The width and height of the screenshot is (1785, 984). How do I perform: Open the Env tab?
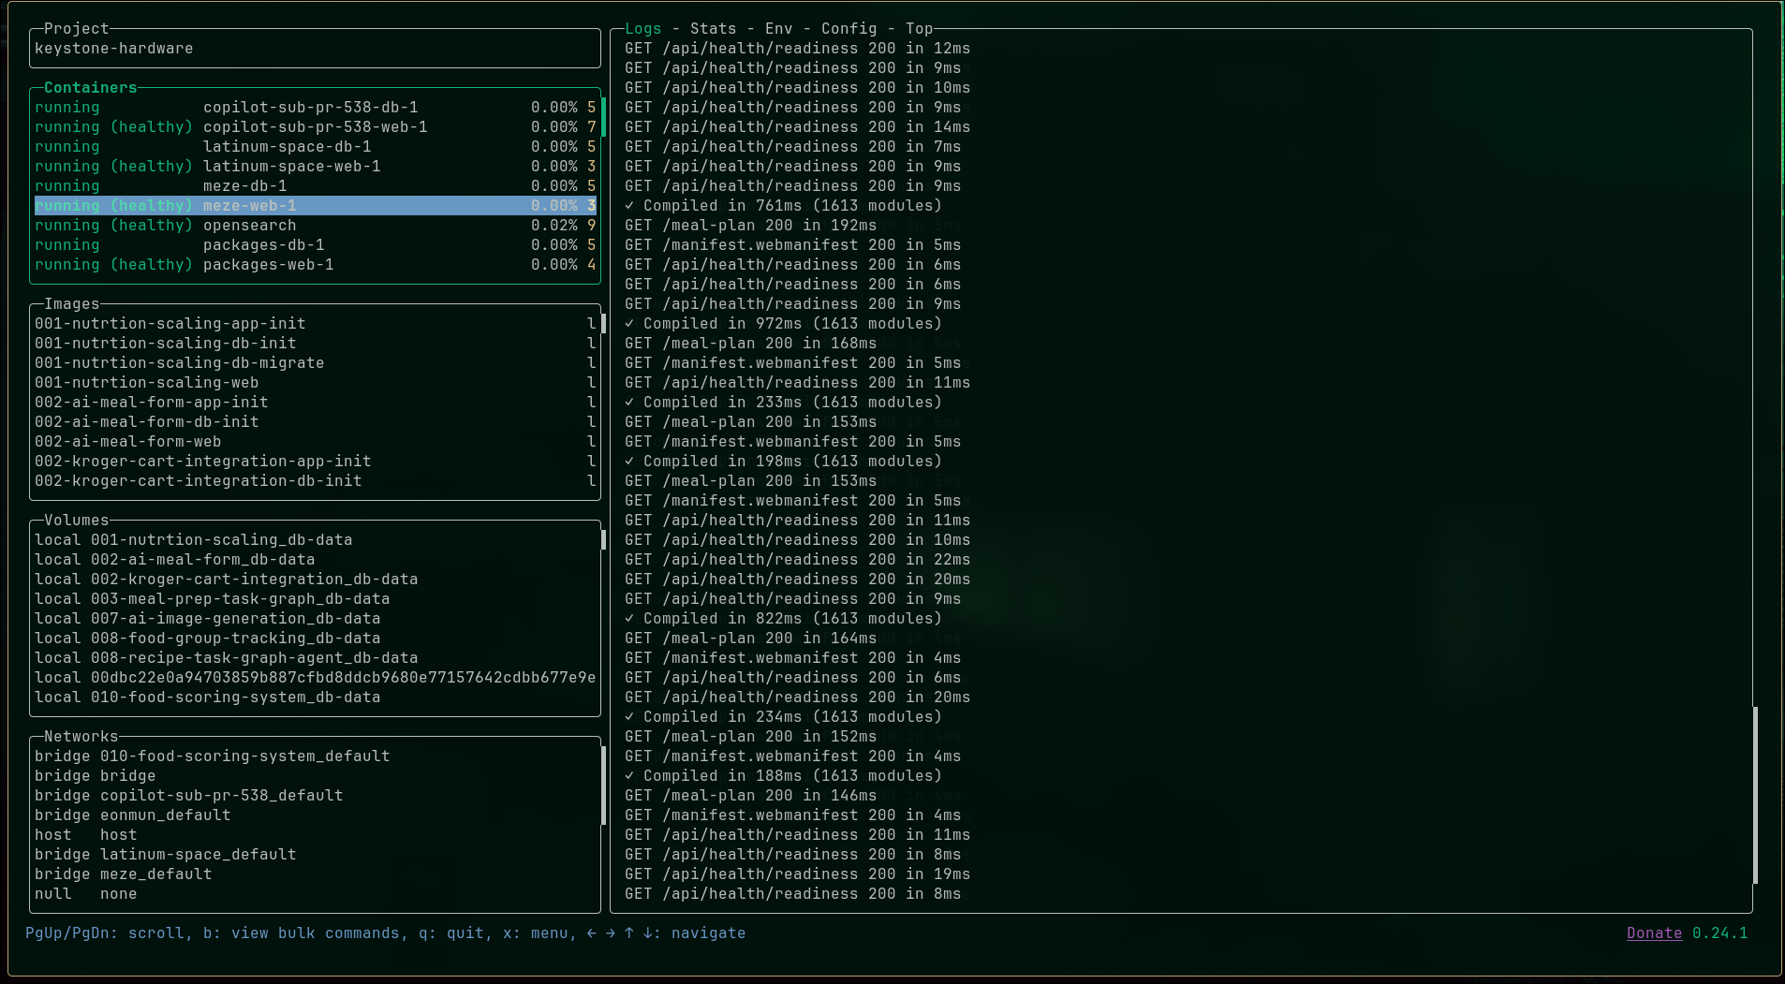click(x=778, y=28)
